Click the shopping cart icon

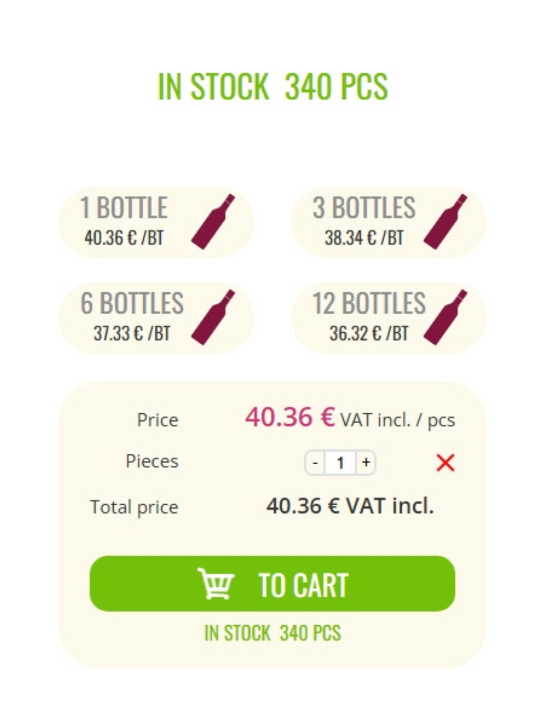pyautogui.click(x=216, y=583)
